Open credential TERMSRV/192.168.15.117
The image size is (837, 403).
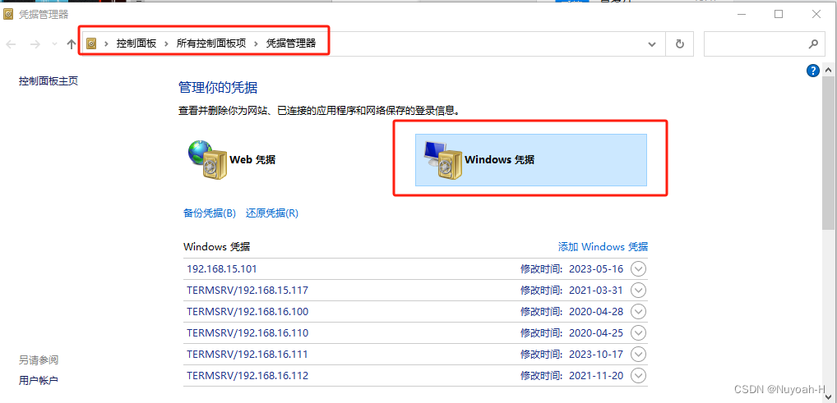tap(247, 291)
